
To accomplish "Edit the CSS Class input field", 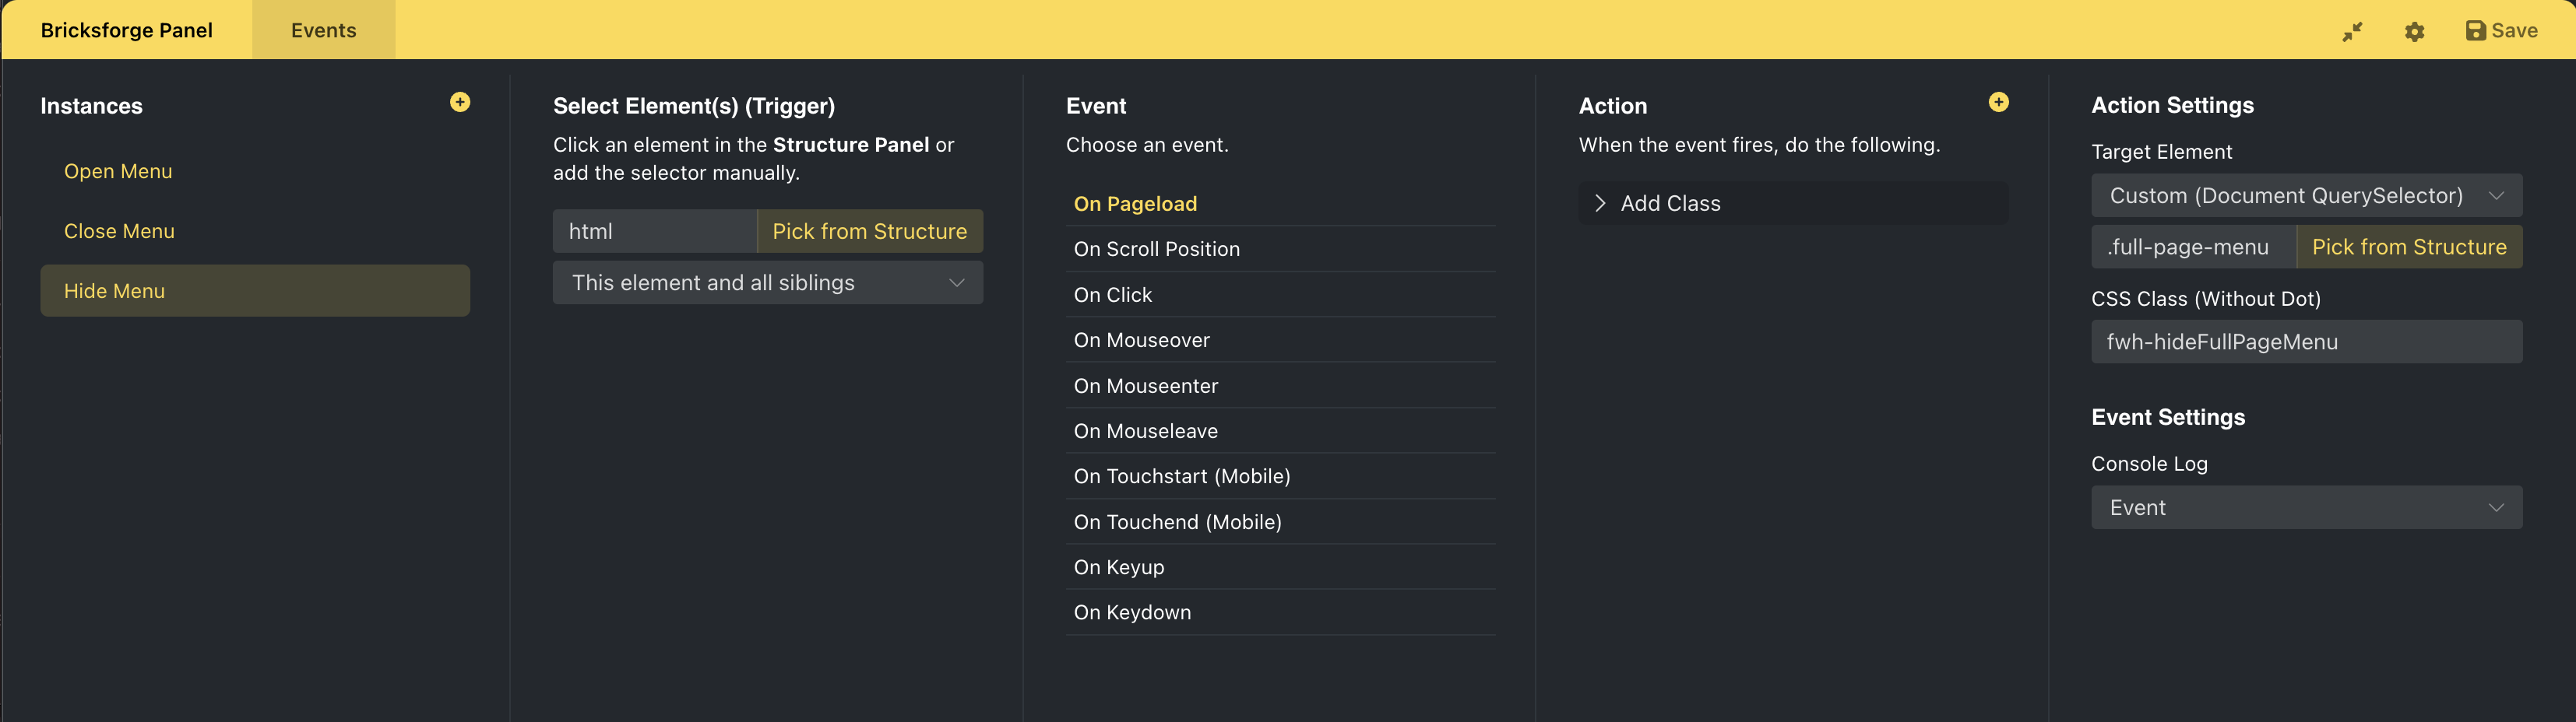I will (2305, 342).
